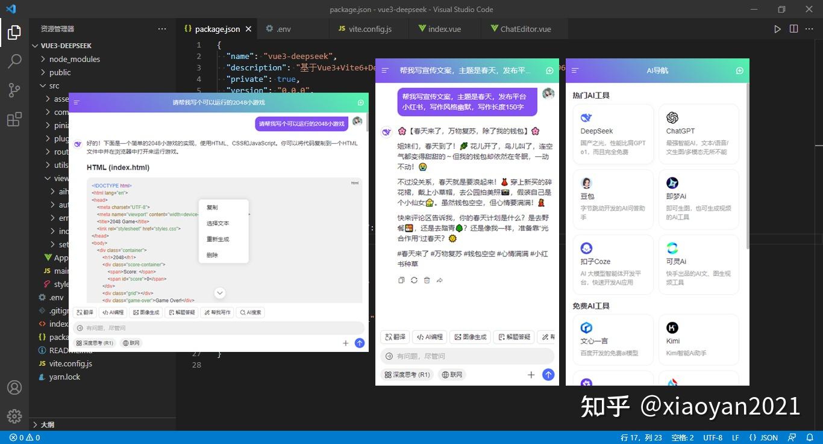Viewport: 823px width, 444px height.
Task: Enable 深度思考 (R1) mode
Action: coord(408,374)
